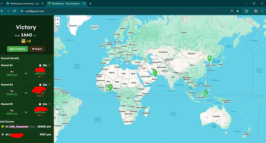Click the 4465 pts opponent score
Image resolution: width=266 pixels, height=143 pixels.
[x=40, y=112]
